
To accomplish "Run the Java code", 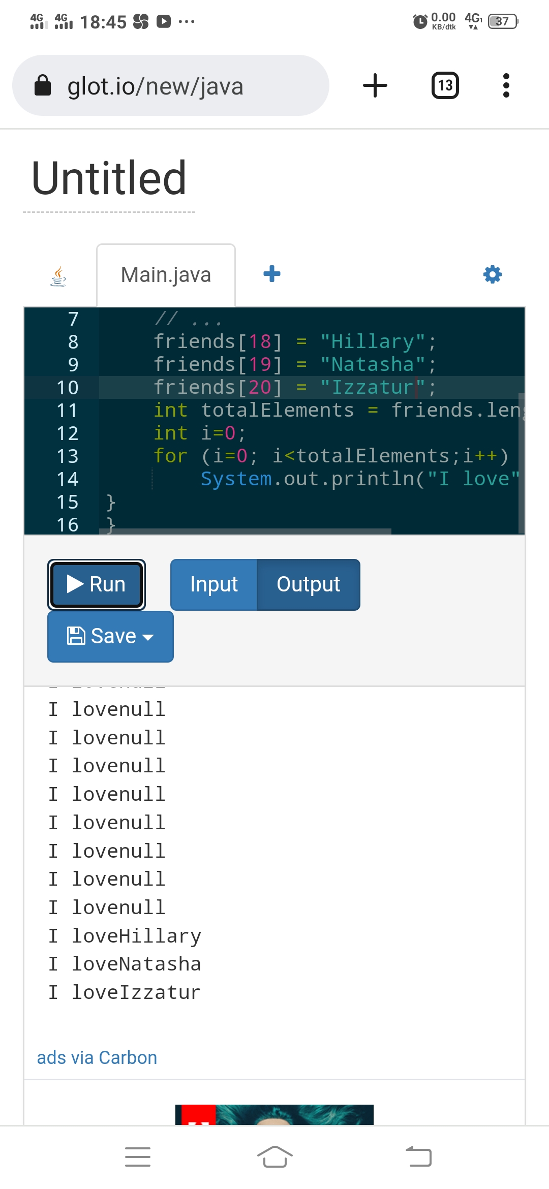I will pyautogui.click(x=97, y=584).
